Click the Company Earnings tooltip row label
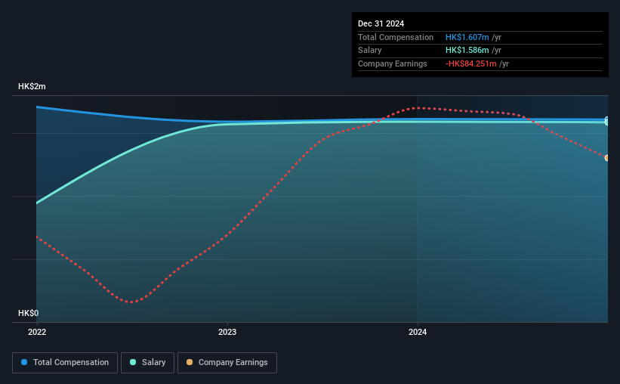Image resolution: width=620 pixels, height=384 pixels. click(x=392, y=63)
